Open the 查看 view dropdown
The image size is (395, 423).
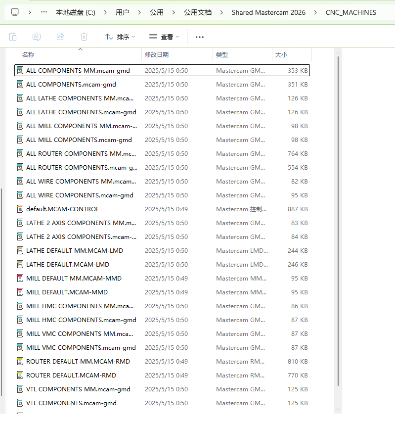point(164,37)
